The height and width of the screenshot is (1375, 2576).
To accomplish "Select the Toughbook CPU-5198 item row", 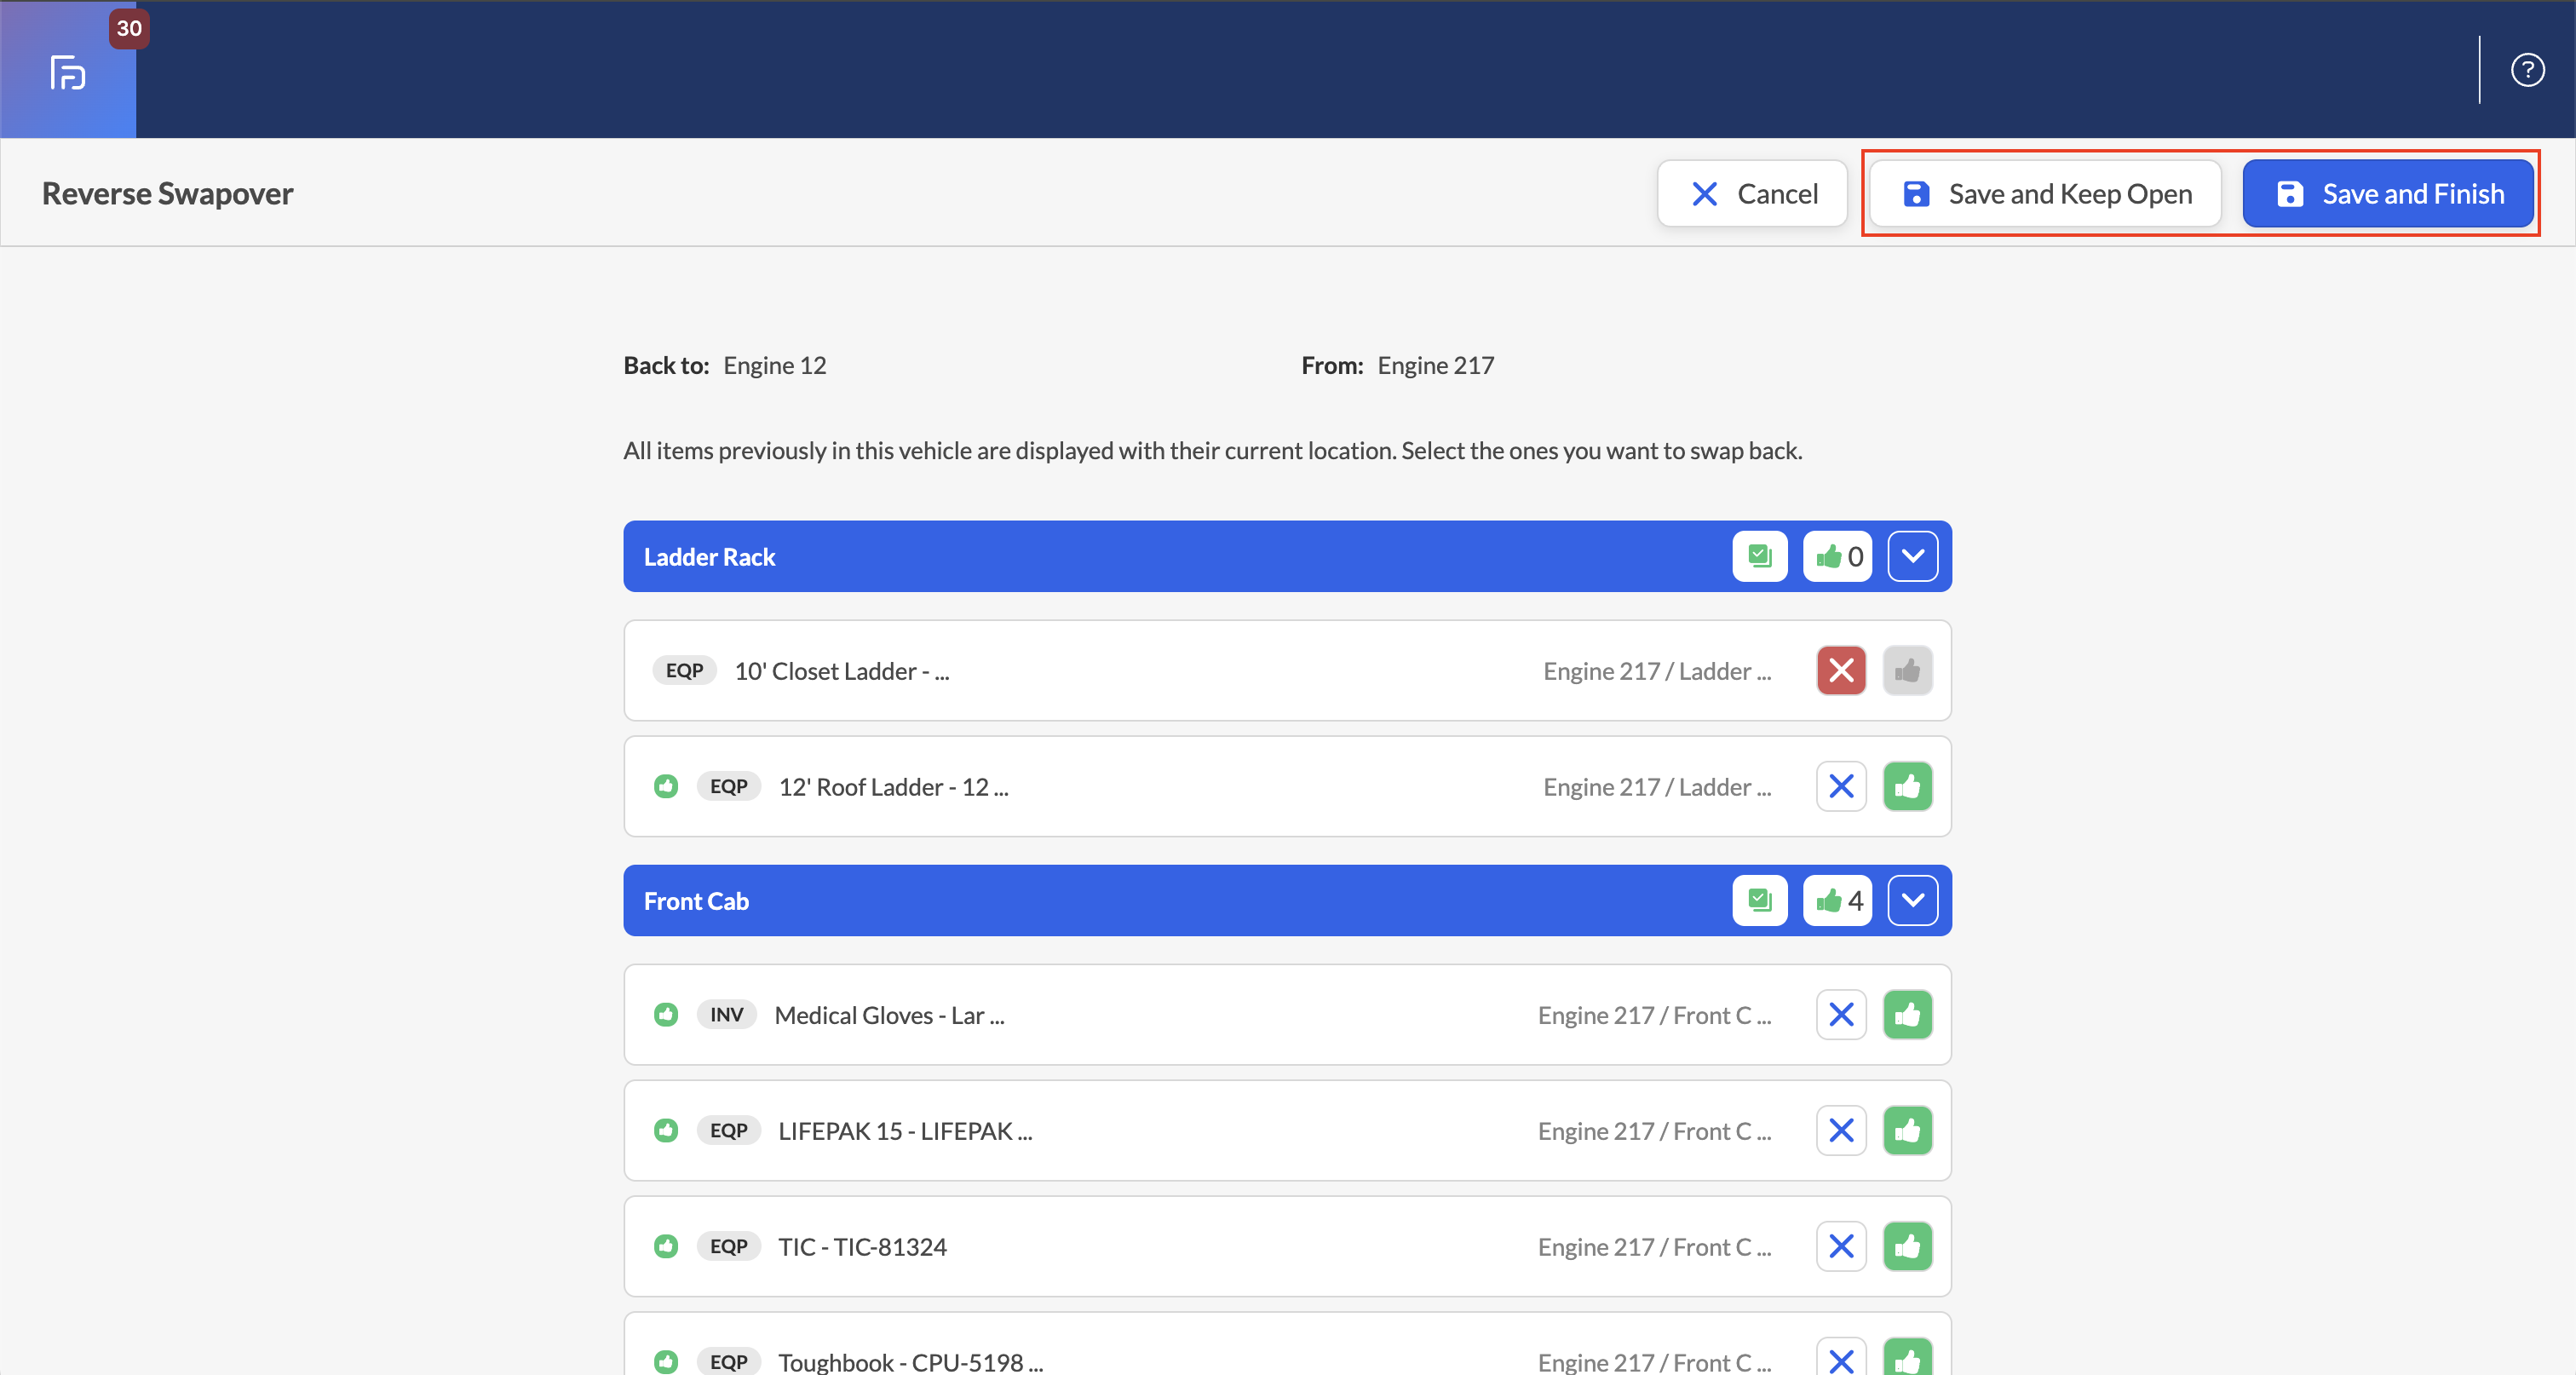I will 1287,1344.
